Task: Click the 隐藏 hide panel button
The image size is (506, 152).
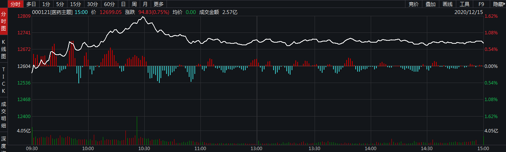Action: tap(498, 4)
